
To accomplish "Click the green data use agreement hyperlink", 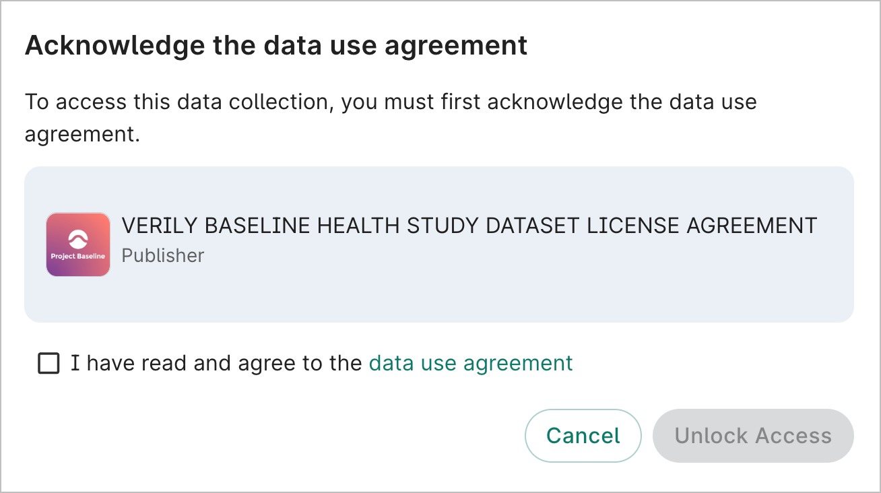I will pos(470,363).
